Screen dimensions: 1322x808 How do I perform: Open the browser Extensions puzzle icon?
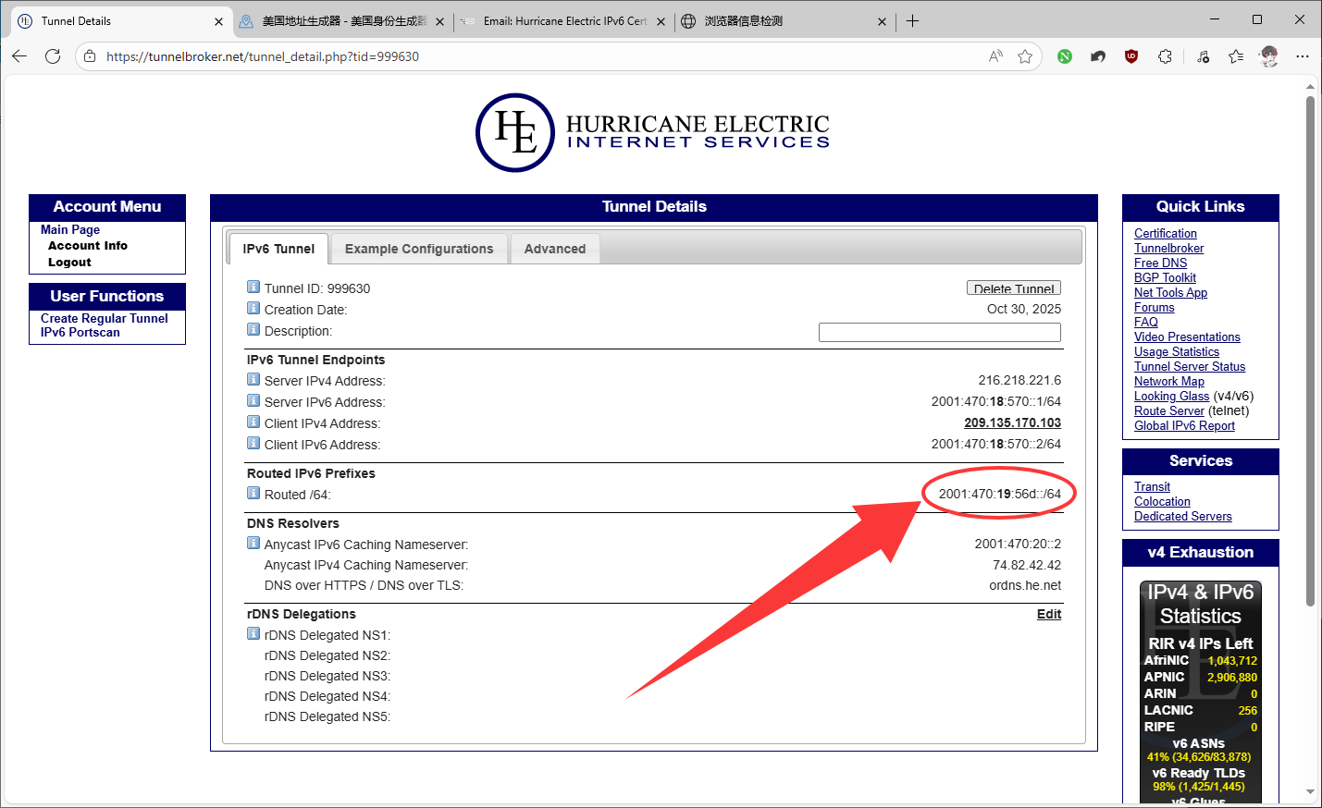click(1165, 56)
